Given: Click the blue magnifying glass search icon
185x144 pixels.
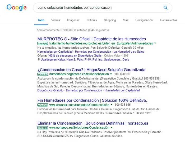Looking at the screenshot, I should pos(165,8).
